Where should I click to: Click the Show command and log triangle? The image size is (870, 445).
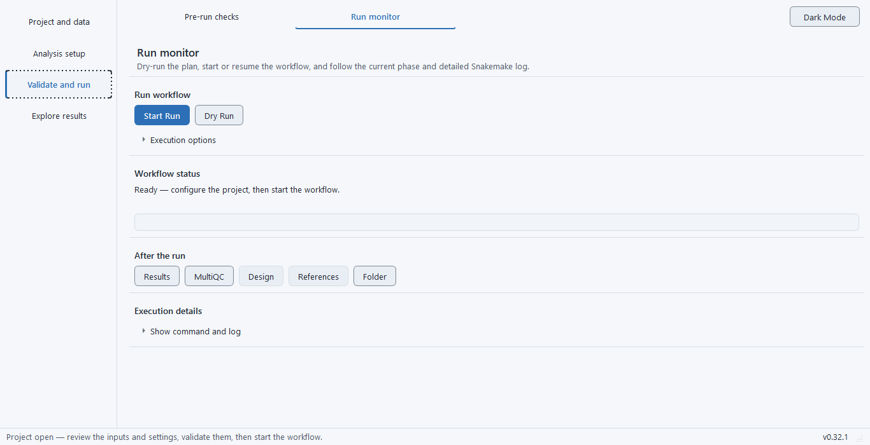pyautogui.click(x=144, y=331)
